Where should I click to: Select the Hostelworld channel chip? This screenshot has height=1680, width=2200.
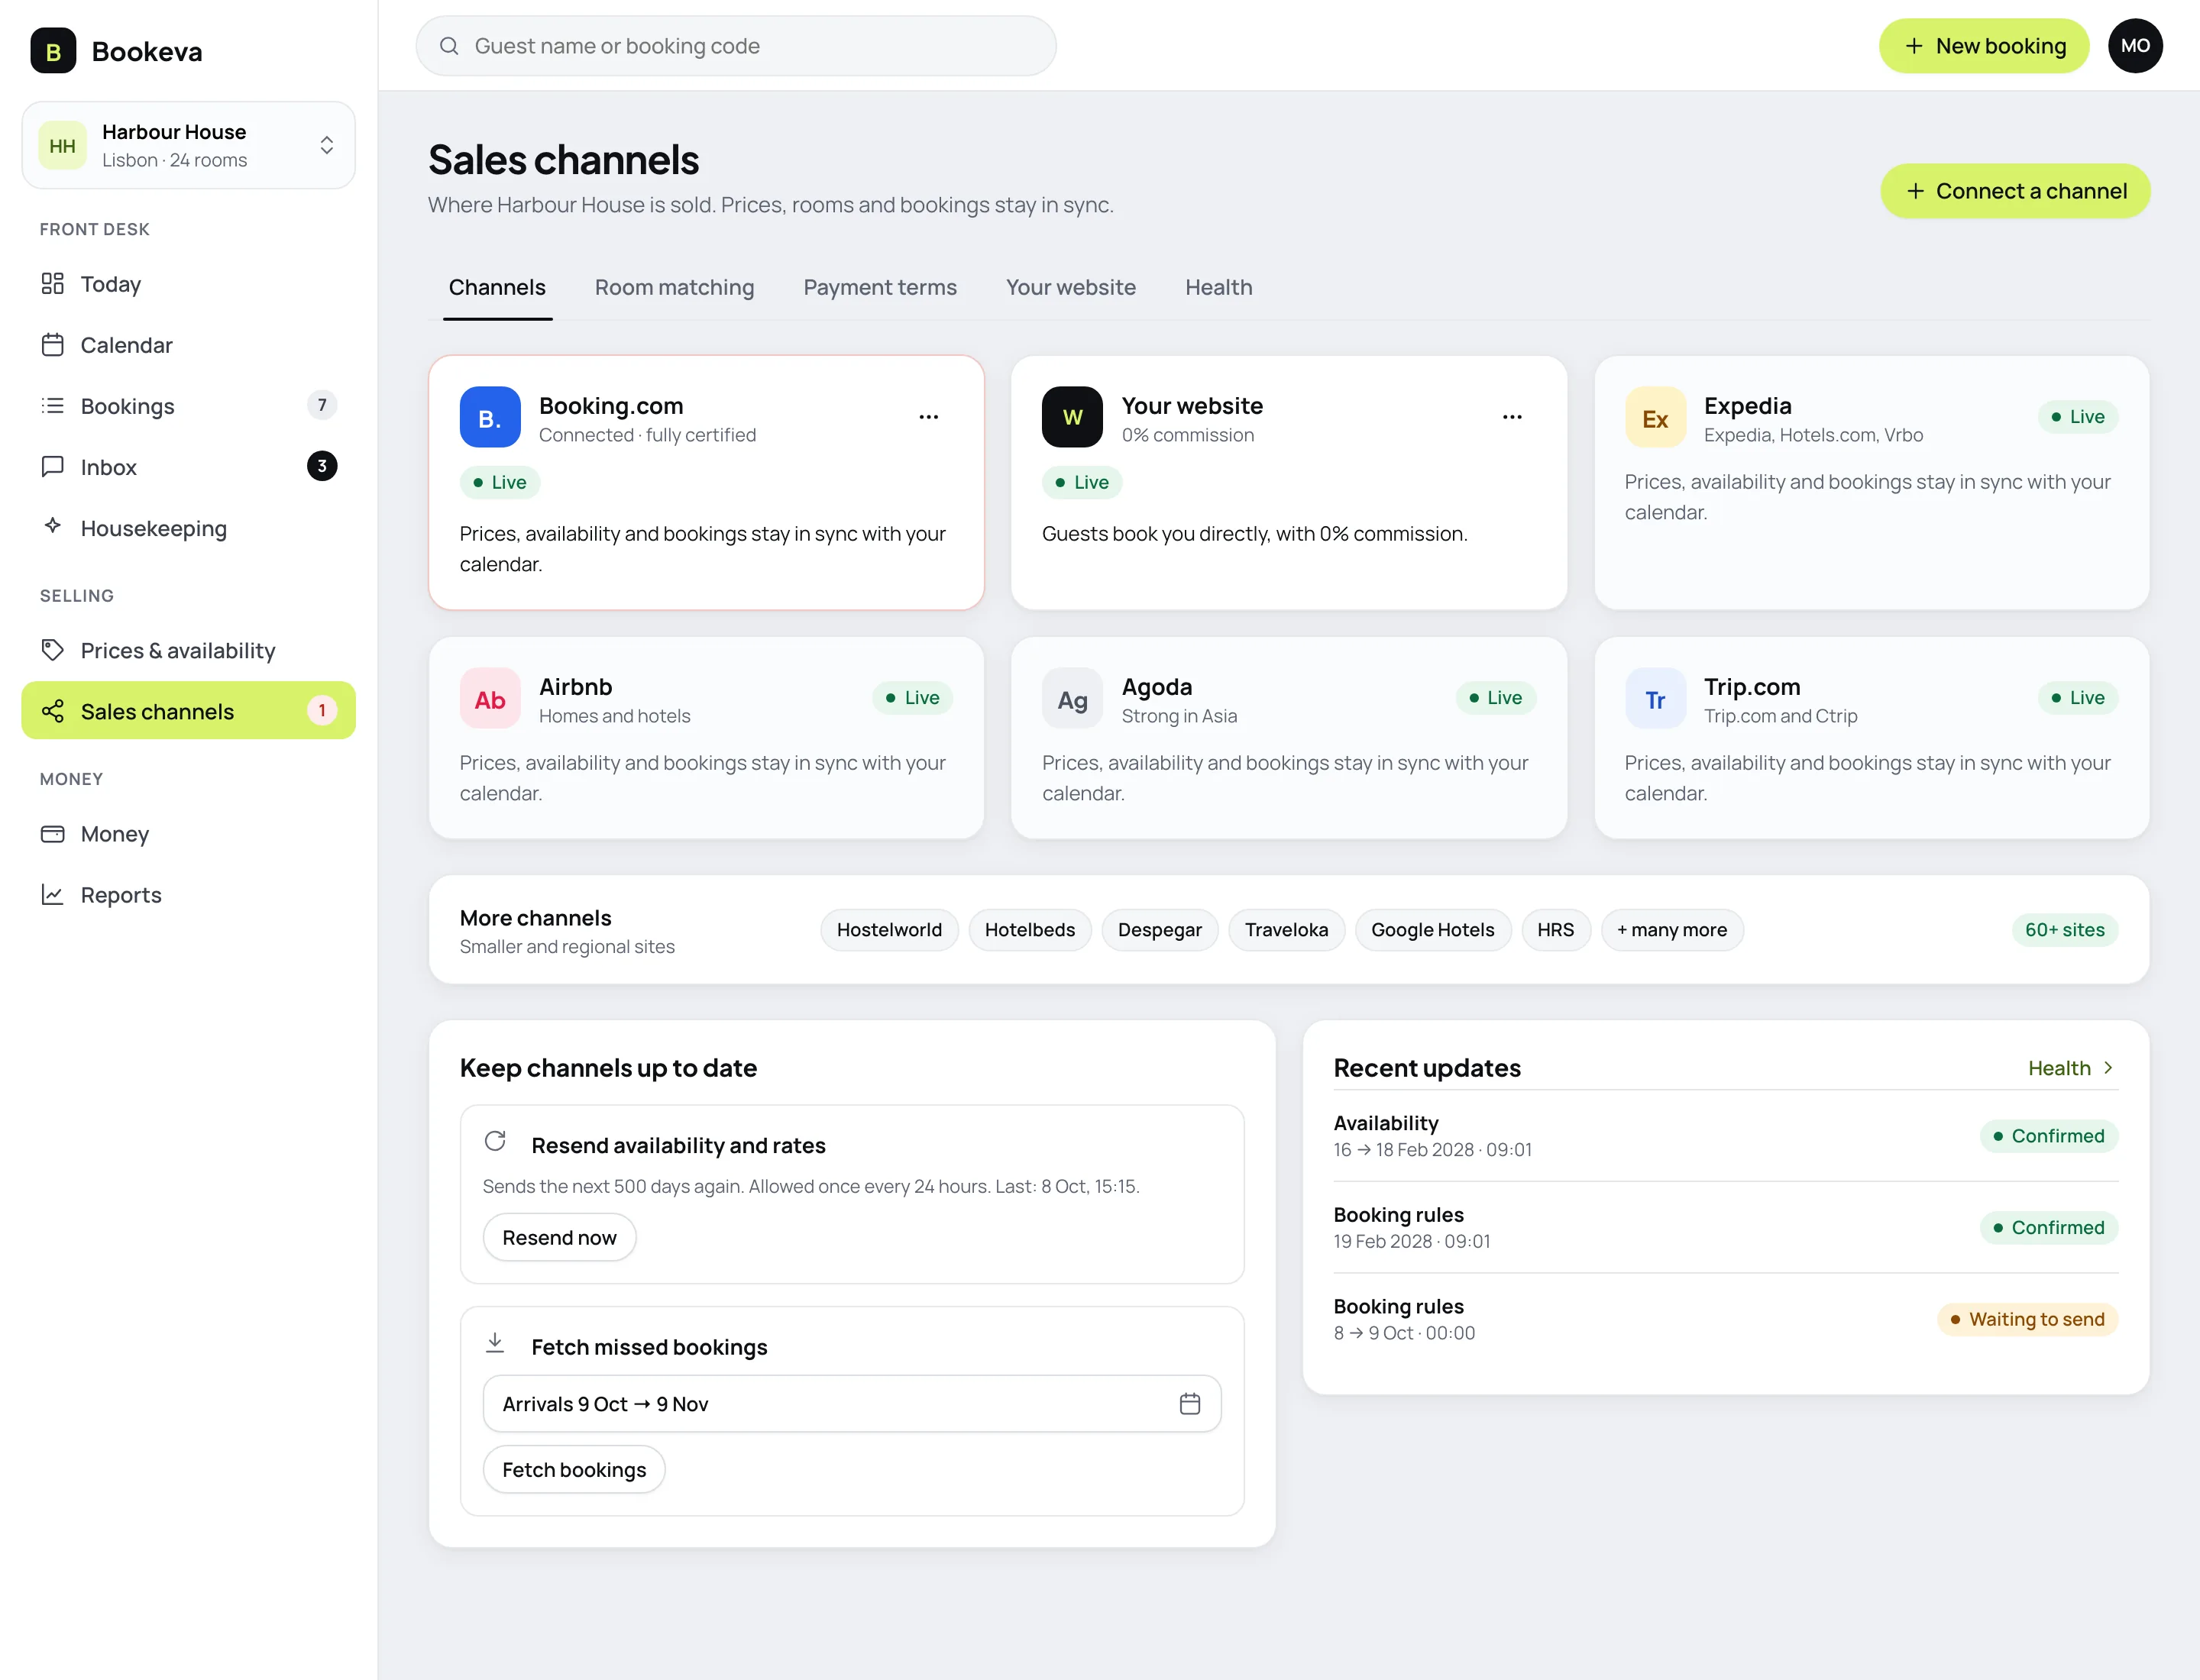pyautogui.click(x=889, y=930)
